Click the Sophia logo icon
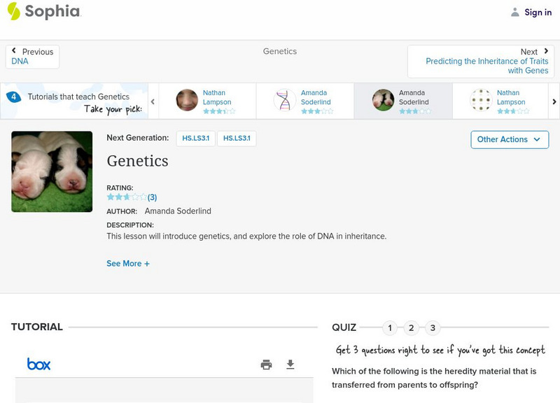The width and height of the screenshot is (560, 403). [x=14, y=11]
